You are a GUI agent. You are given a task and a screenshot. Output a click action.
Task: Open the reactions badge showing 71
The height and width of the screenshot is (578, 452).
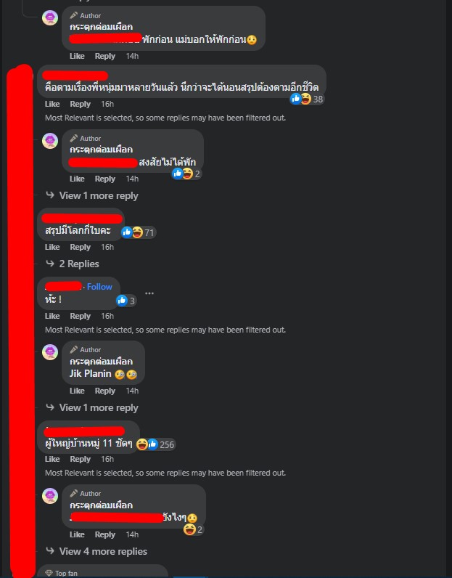click(139, 232)
